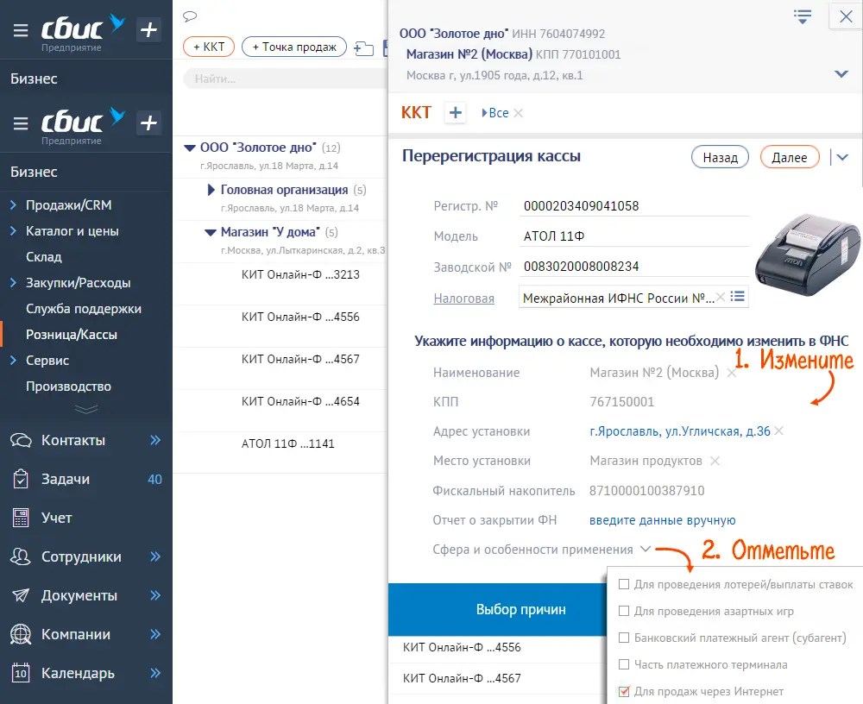
Task: Open Задачи clipboard icon
Action: pos(21,479)
